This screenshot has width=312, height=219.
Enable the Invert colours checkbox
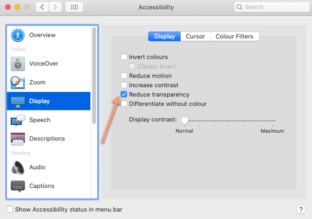[124, 57]
